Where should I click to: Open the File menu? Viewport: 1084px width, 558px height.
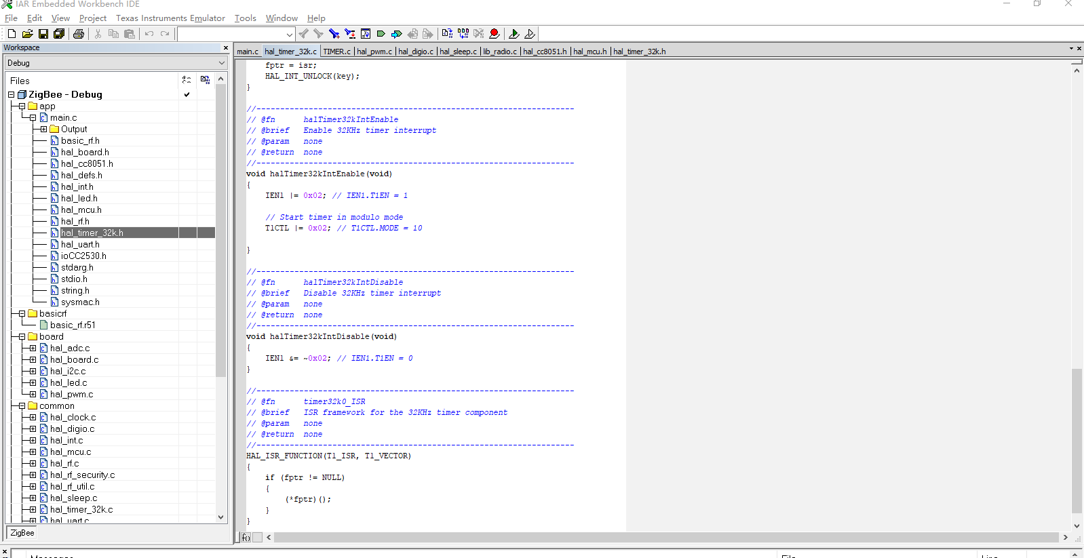[11, 18]
